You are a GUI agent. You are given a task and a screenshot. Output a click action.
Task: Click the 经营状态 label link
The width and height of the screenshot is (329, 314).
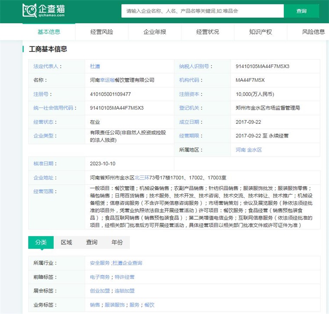(43, 122)
